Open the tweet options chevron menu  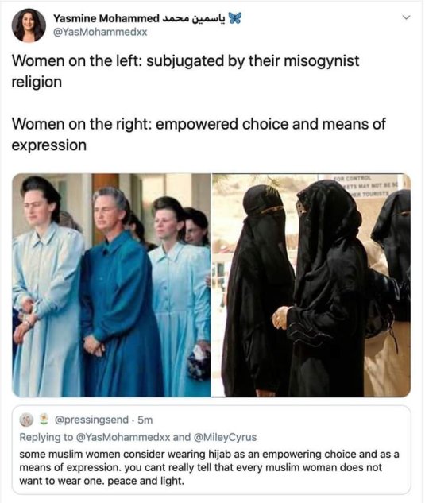407,17
